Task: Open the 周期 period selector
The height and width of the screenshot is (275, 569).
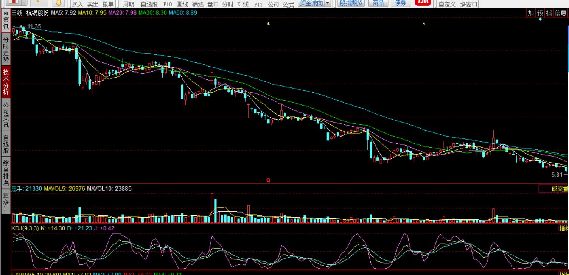Action: coord(129,5)
